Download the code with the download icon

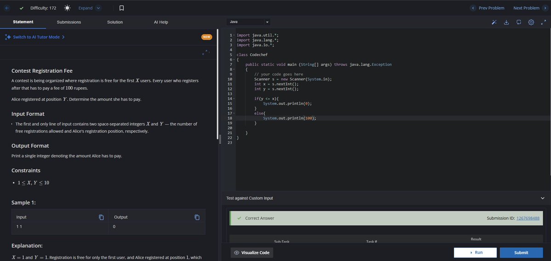tap(506, 22)
